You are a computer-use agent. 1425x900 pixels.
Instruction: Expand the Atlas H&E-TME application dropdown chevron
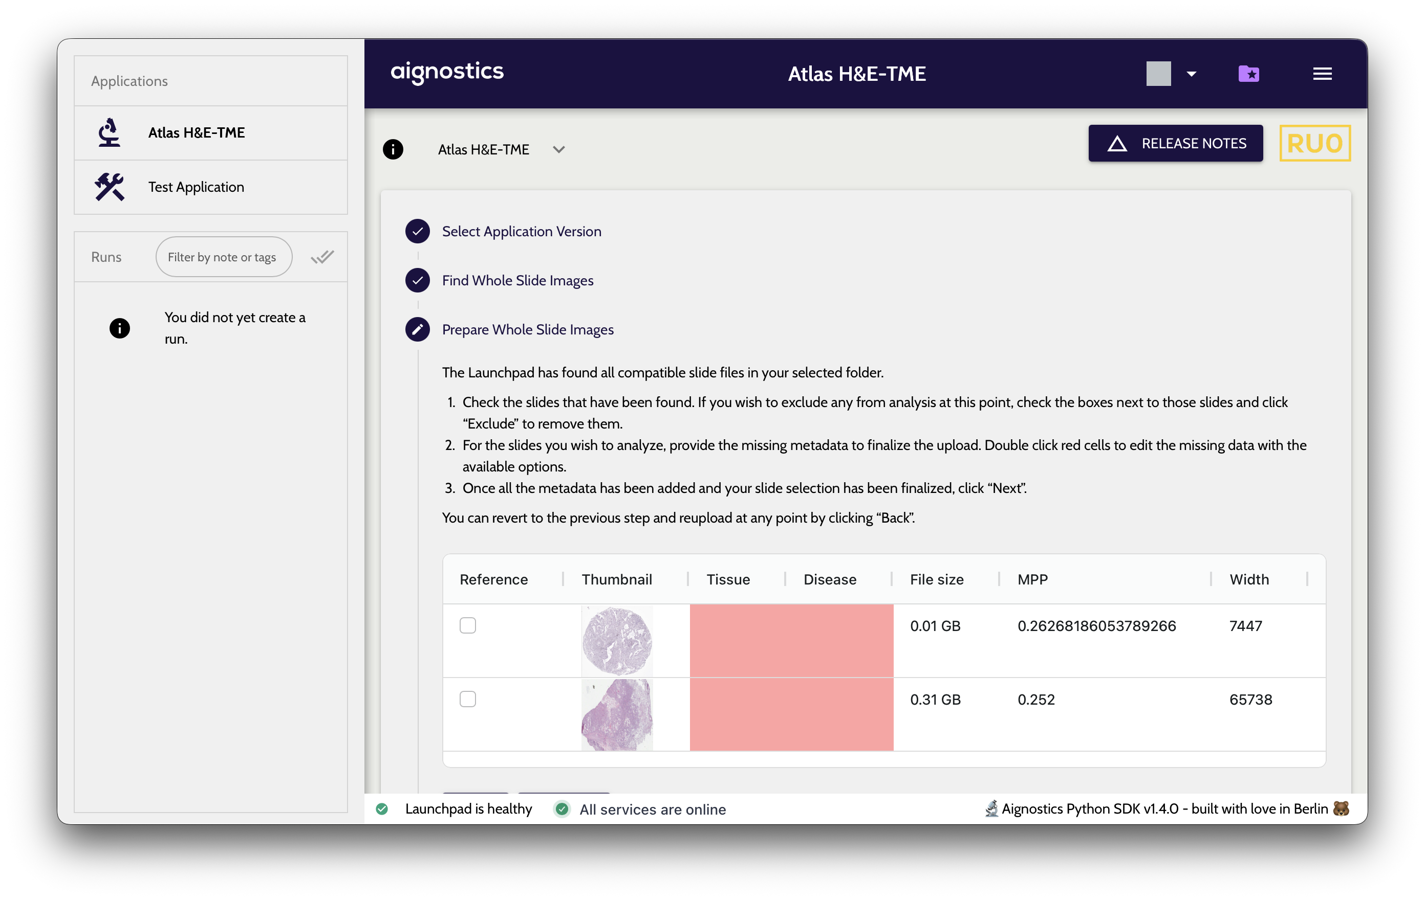(x=558, y=150)
